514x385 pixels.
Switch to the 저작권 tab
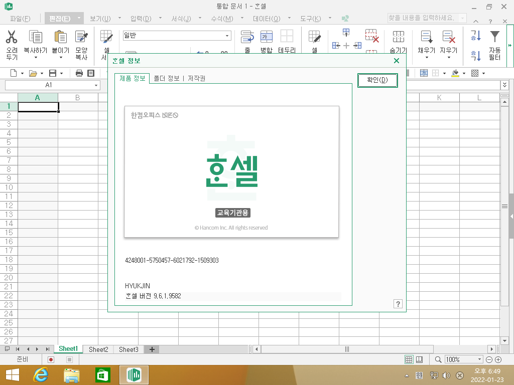[196, 79]
